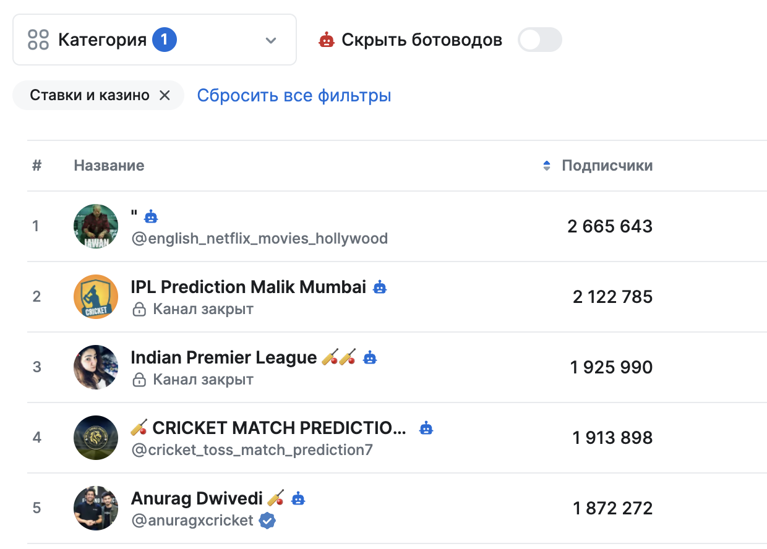Toggle the Скрыть ботоводов switch
Image resolution: width=767 pixels, height=549 pixels.
click(539, 41)
